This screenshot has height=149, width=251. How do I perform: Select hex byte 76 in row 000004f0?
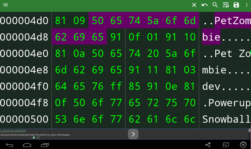tap(98, 86)
